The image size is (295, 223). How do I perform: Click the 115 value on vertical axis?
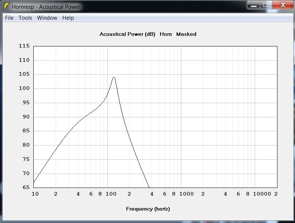point(24,46)
